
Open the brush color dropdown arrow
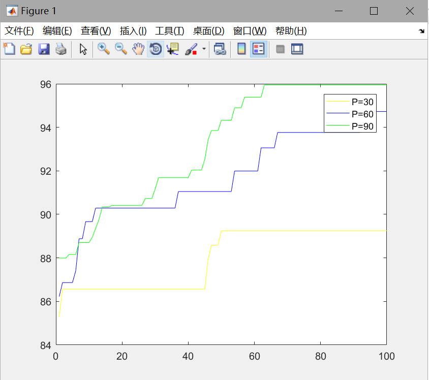204,49
